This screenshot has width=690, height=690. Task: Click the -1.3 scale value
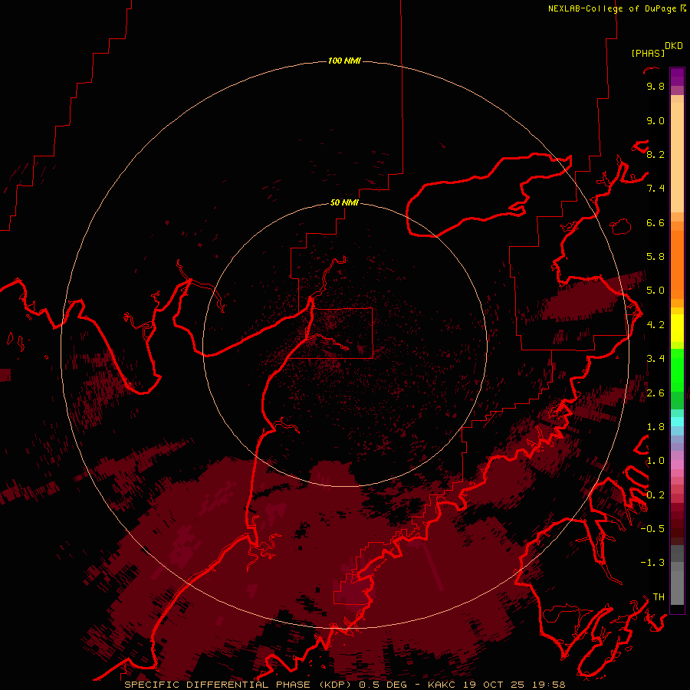(652, 563)
